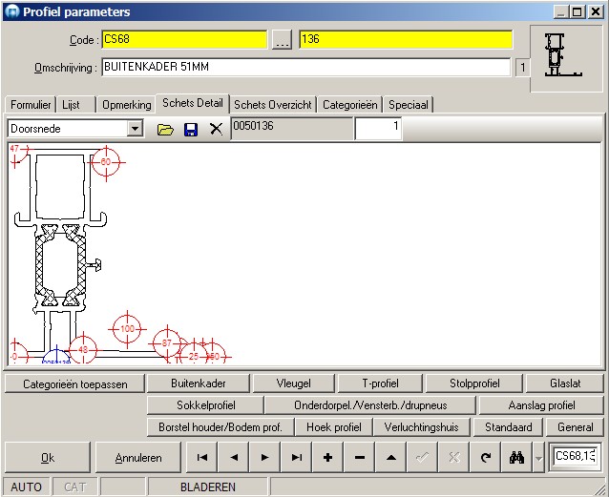The height and width of the screenshot is (497, 609).
Task: Choose the Stolpprofiel category
Action: click(x=474, y=383)
